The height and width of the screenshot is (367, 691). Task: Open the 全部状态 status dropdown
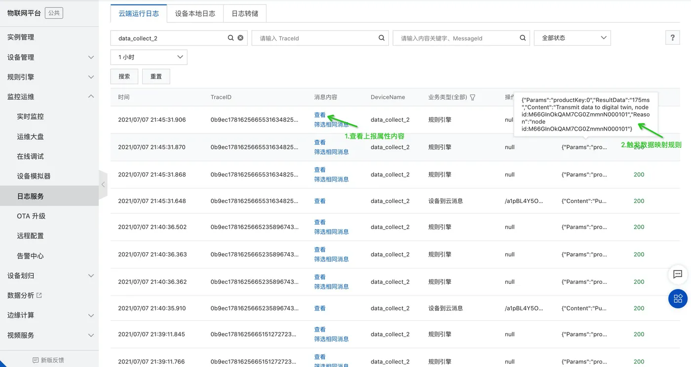573,38
